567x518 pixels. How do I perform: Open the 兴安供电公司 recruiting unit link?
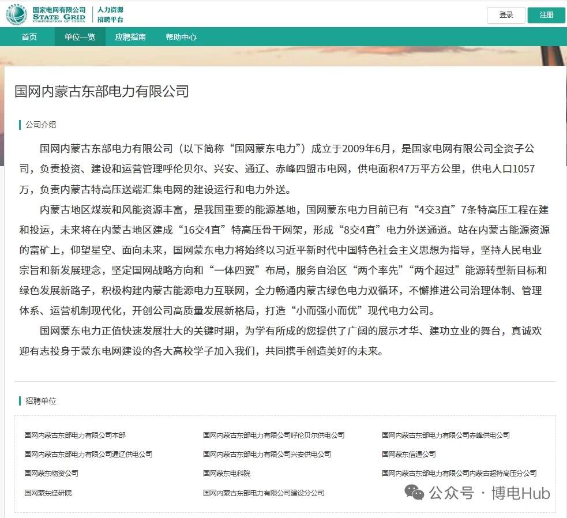(x=267, y=455)
